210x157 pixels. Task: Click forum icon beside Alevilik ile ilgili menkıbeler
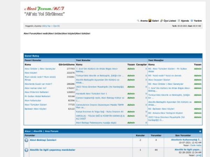(x=27, y=150)
